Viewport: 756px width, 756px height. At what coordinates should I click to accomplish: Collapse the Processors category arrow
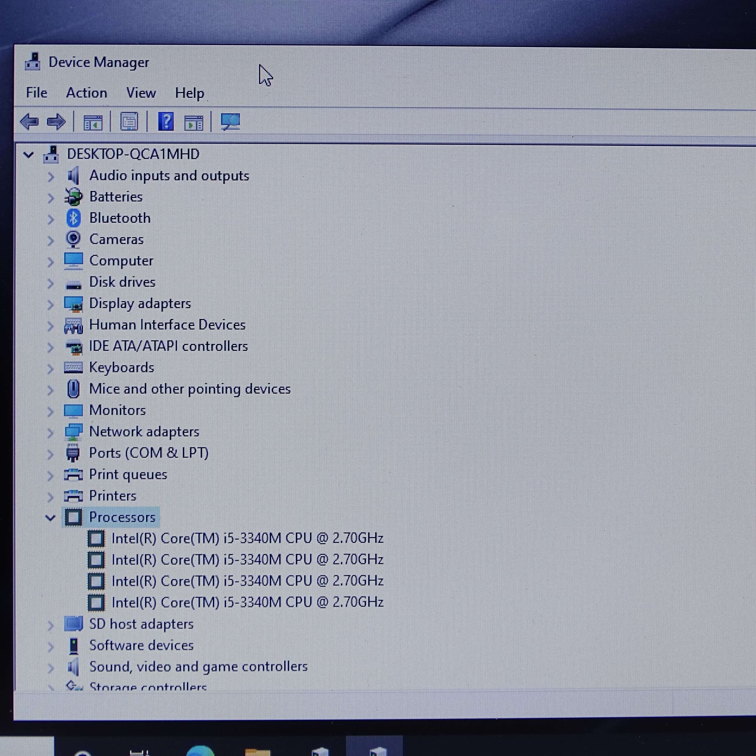pos(51,518)
